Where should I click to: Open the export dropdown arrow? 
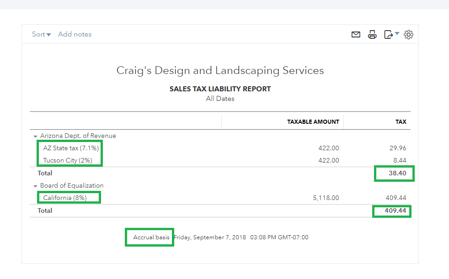[397, 33]
